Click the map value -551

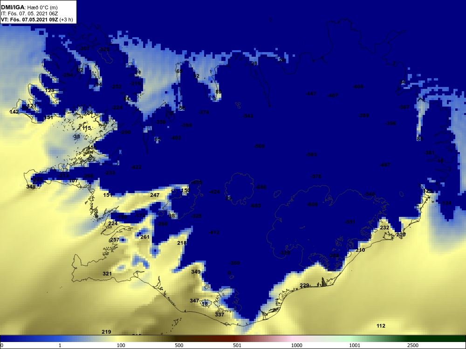[350, 222]
